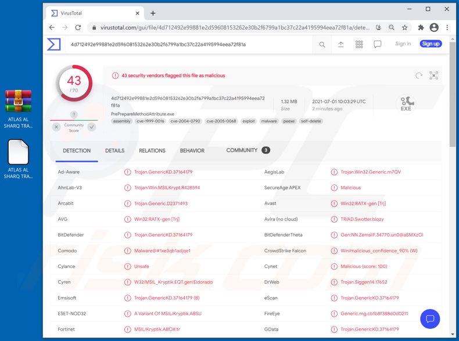Screen dimensions: 459x341
Task: Click the Avast Win32:RATX-gen [Trj] result
Action: click(363, 204)
